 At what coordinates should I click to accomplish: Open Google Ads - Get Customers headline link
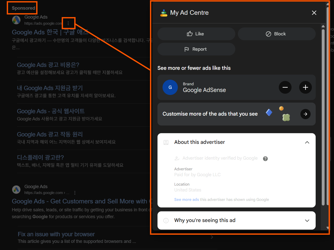[82, 201]
